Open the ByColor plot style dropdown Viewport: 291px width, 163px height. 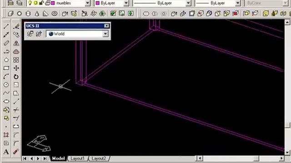point(286,3)
